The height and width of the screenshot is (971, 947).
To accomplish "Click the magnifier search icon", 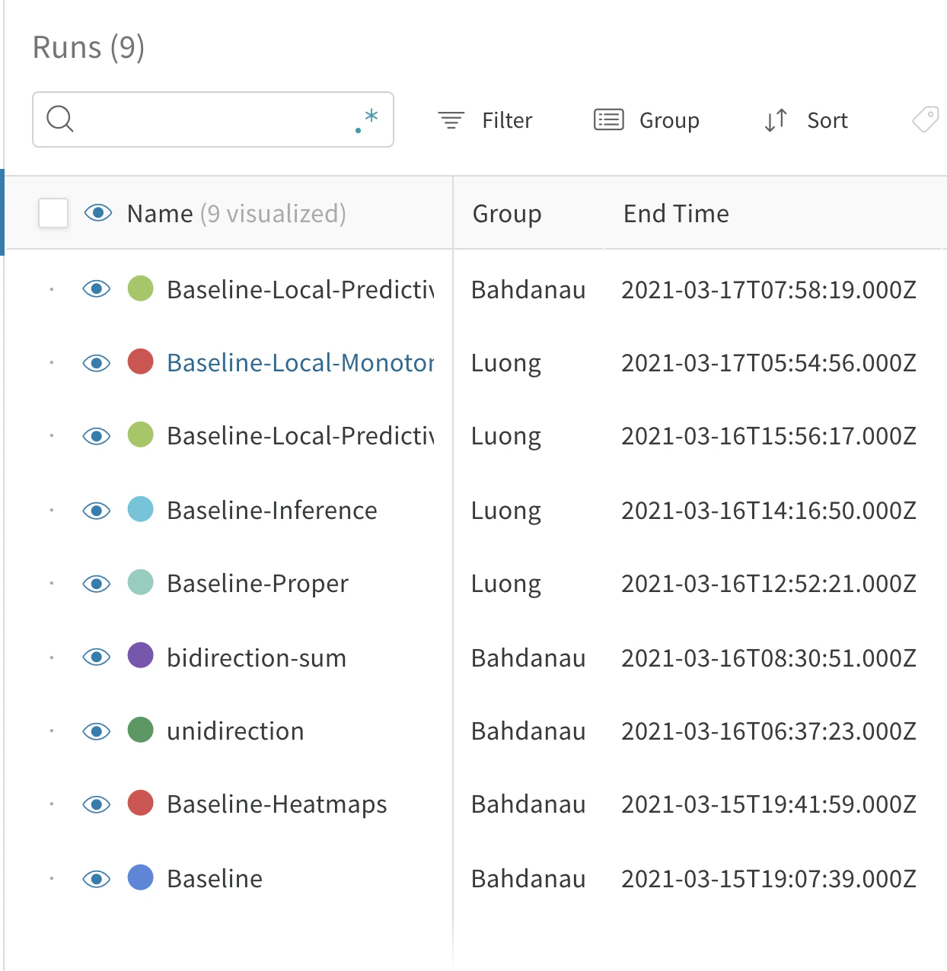I will coord(60,119).
